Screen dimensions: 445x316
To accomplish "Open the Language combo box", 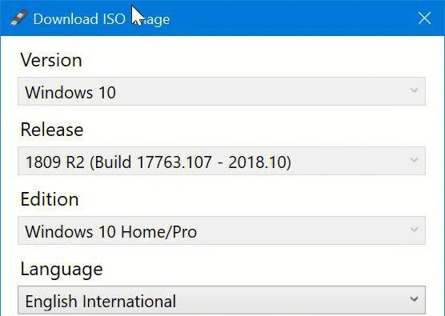I will [222, 300].
